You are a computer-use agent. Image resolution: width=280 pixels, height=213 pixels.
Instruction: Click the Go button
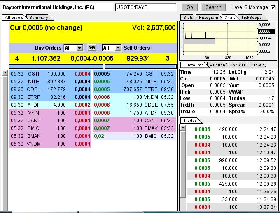pyautogui.click(x=190, y=7)
